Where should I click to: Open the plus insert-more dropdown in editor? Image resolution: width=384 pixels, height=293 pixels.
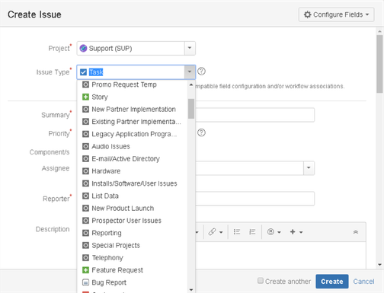tap(296, 232)
